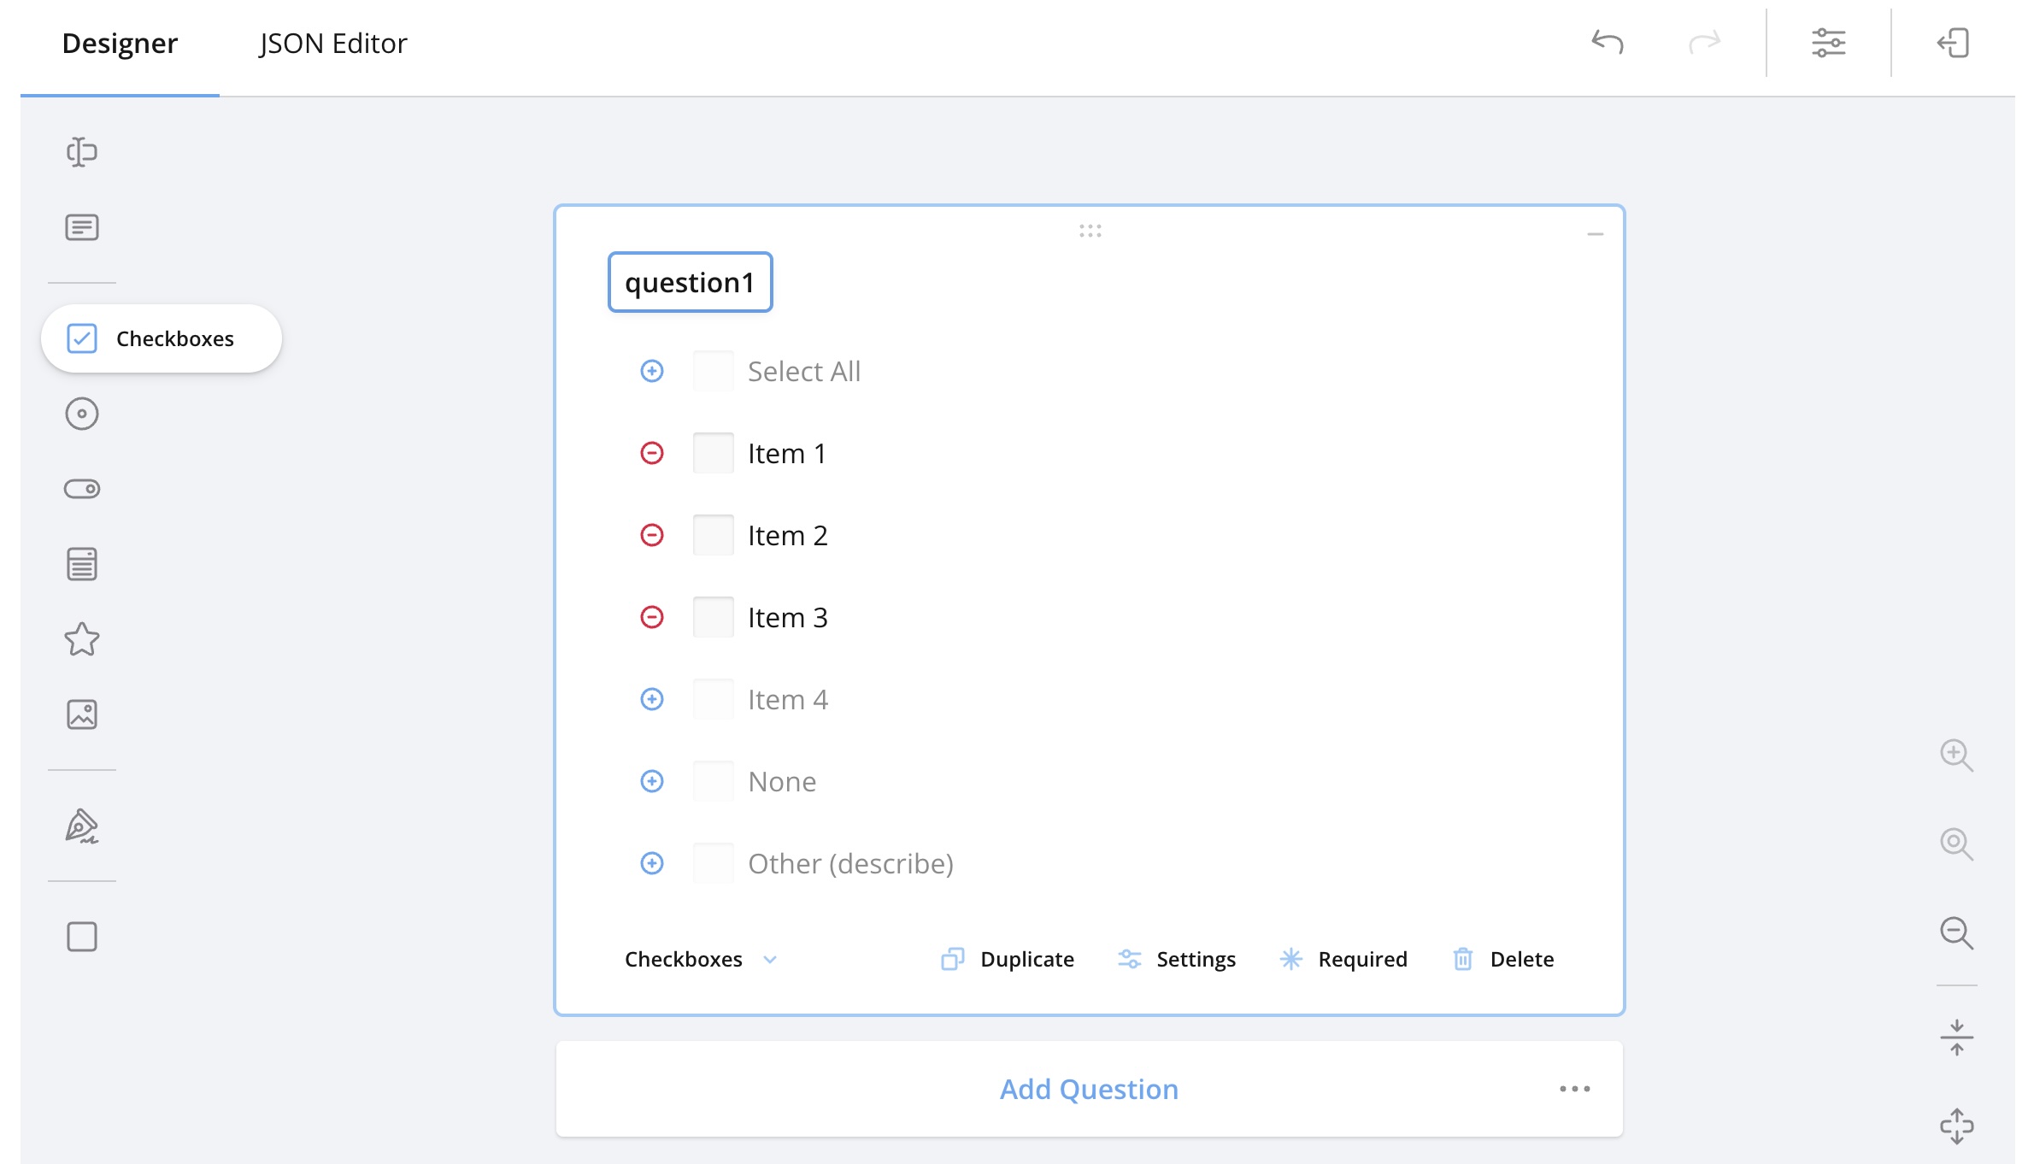Edit the question1 title field
The width and height of the screenshot is (2034, 1164).
pos(690,282)
